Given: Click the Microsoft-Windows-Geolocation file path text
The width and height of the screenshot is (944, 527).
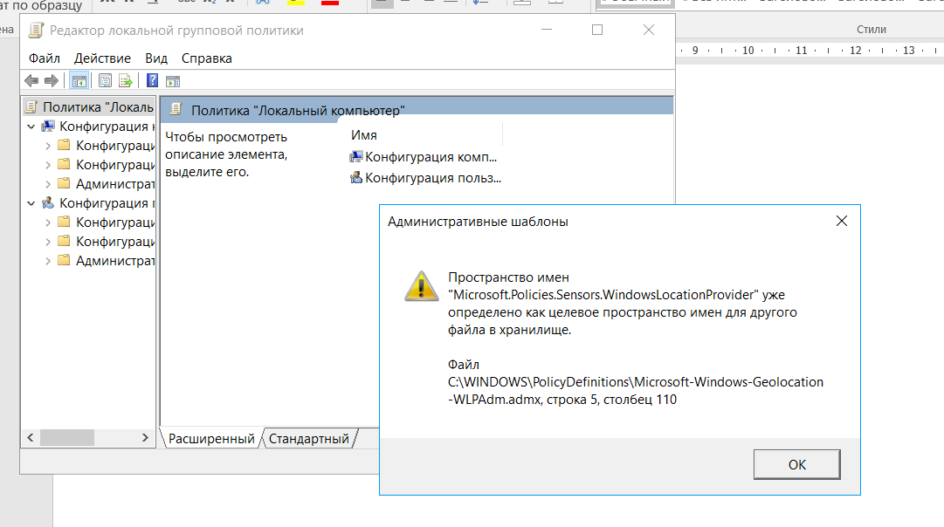Looking at the screenshot, I should pos(635,390).
